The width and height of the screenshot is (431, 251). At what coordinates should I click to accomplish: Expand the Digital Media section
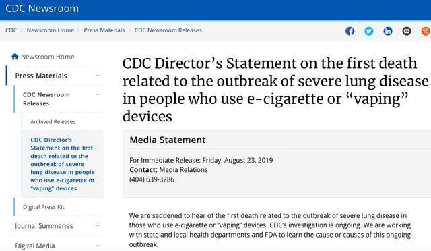(x=98, y=246)
